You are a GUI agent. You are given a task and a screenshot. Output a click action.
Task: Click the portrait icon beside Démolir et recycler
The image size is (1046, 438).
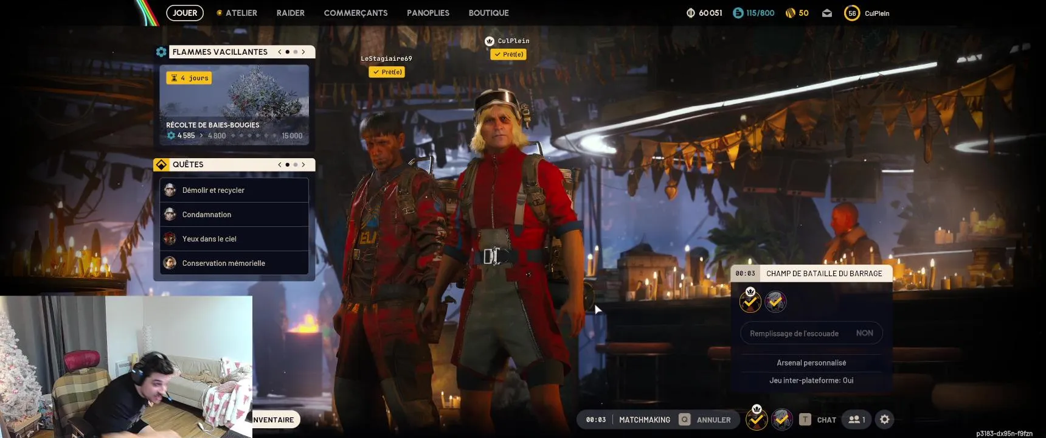[x=170, y=190]
